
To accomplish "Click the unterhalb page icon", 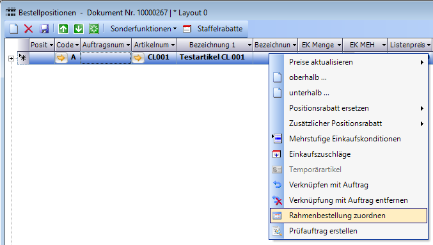I will tap(277, 93).
